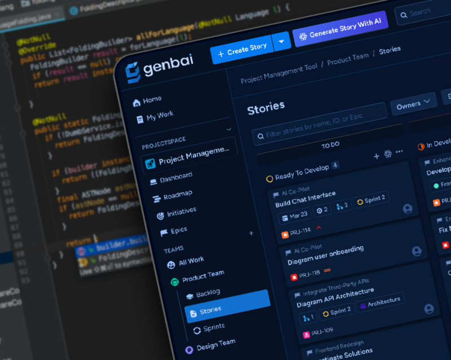Select Backlog under Product Team
This screenshot has height=360, width=451.
point(207,293)
